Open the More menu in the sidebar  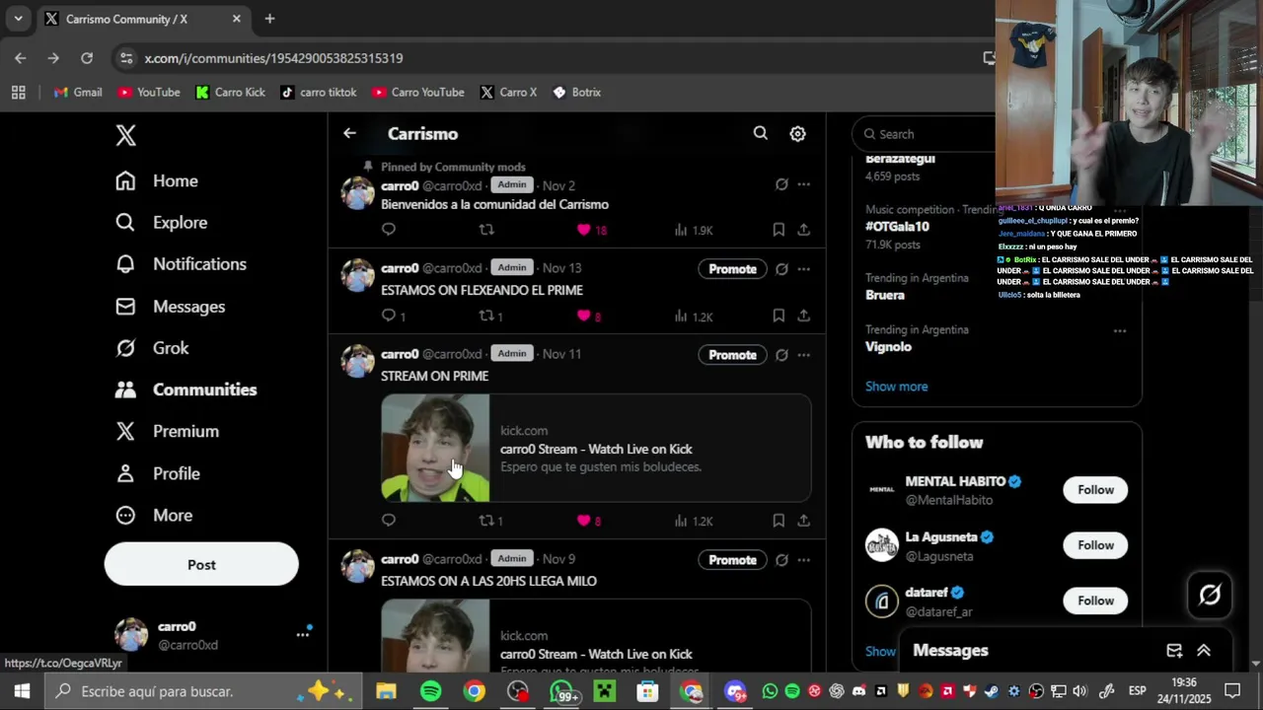coord(153,515)
